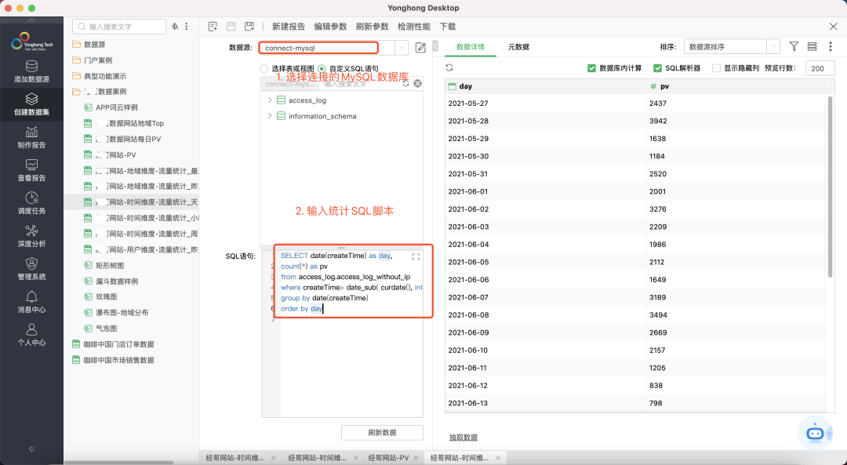The image size is (847, 465).
Task: Click 检测性能 in the toolbar
Action: [x=414, y=27]
